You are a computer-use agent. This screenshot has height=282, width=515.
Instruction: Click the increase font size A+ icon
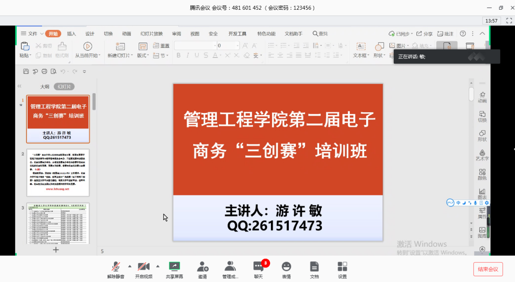(x=246, y=46)
